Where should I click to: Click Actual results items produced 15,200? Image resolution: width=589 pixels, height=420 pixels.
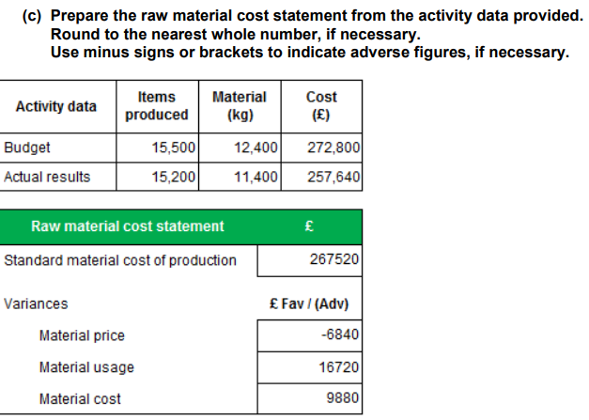[158, 177]
